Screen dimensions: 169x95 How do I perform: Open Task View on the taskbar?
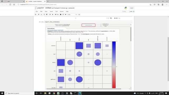click(x=41, y=93)
